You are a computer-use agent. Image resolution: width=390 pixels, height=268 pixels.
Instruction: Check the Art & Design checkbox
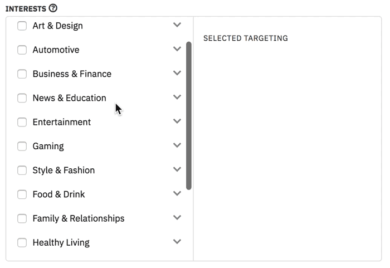coord(22,26)
